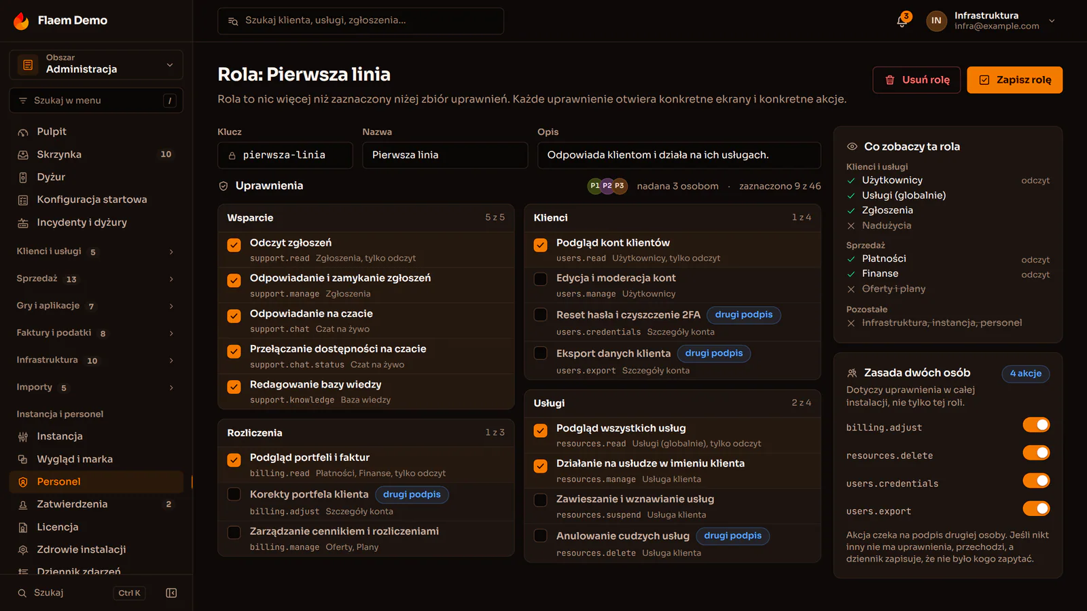Click the P1 P2 P3 assigned avatars
Viewport: 1087px width, 611px height.
click(607, 186)
